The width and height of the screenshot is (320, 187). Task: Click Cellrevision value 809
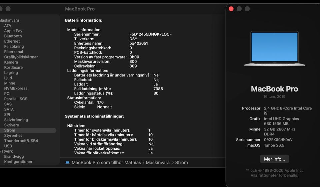click(133, 66)
